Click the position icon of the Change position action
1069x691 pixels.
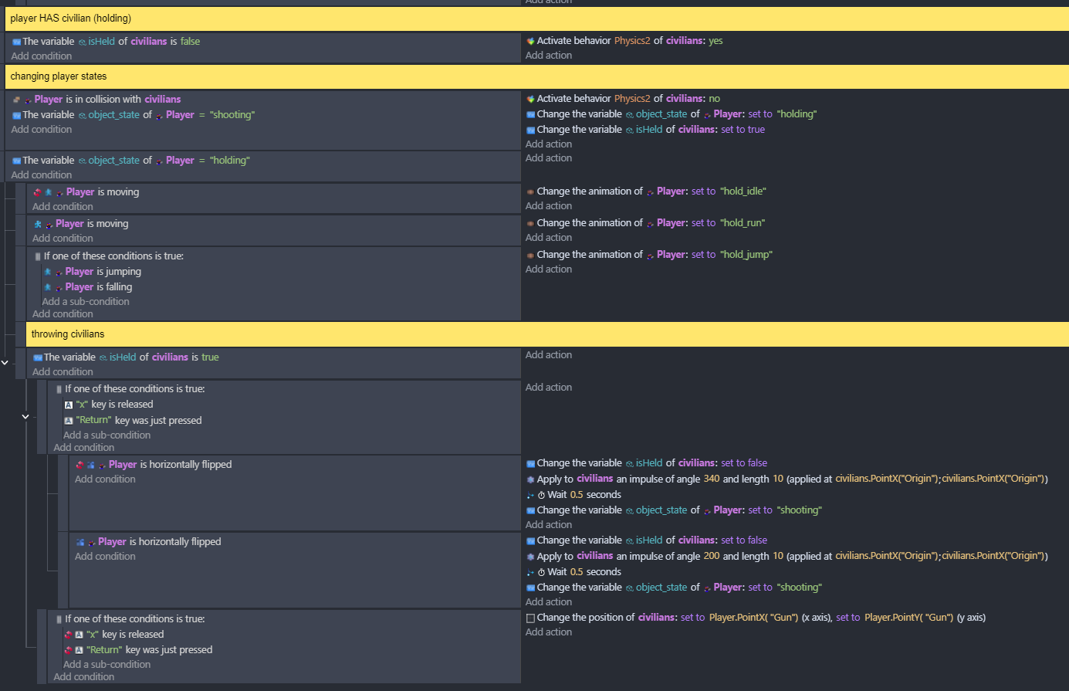point(530,618)
